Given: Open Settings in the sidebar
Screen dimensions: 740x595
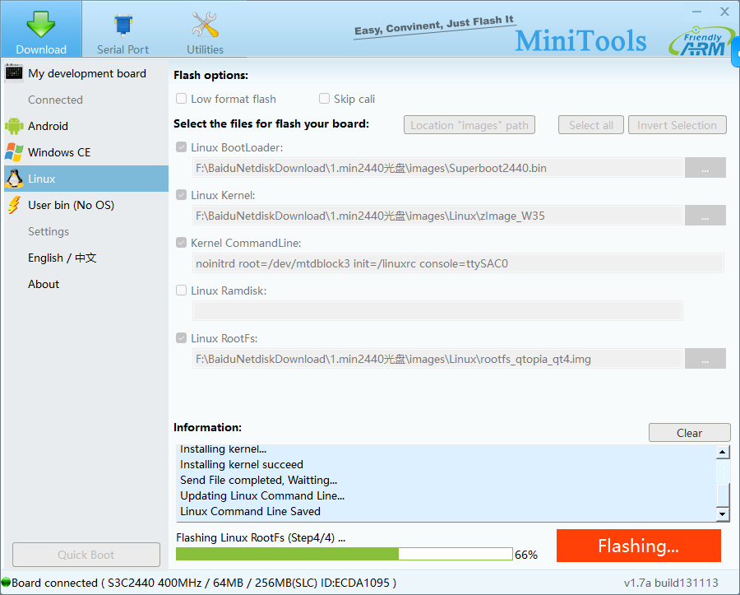Looking at the screenshot, I should 49,231.
